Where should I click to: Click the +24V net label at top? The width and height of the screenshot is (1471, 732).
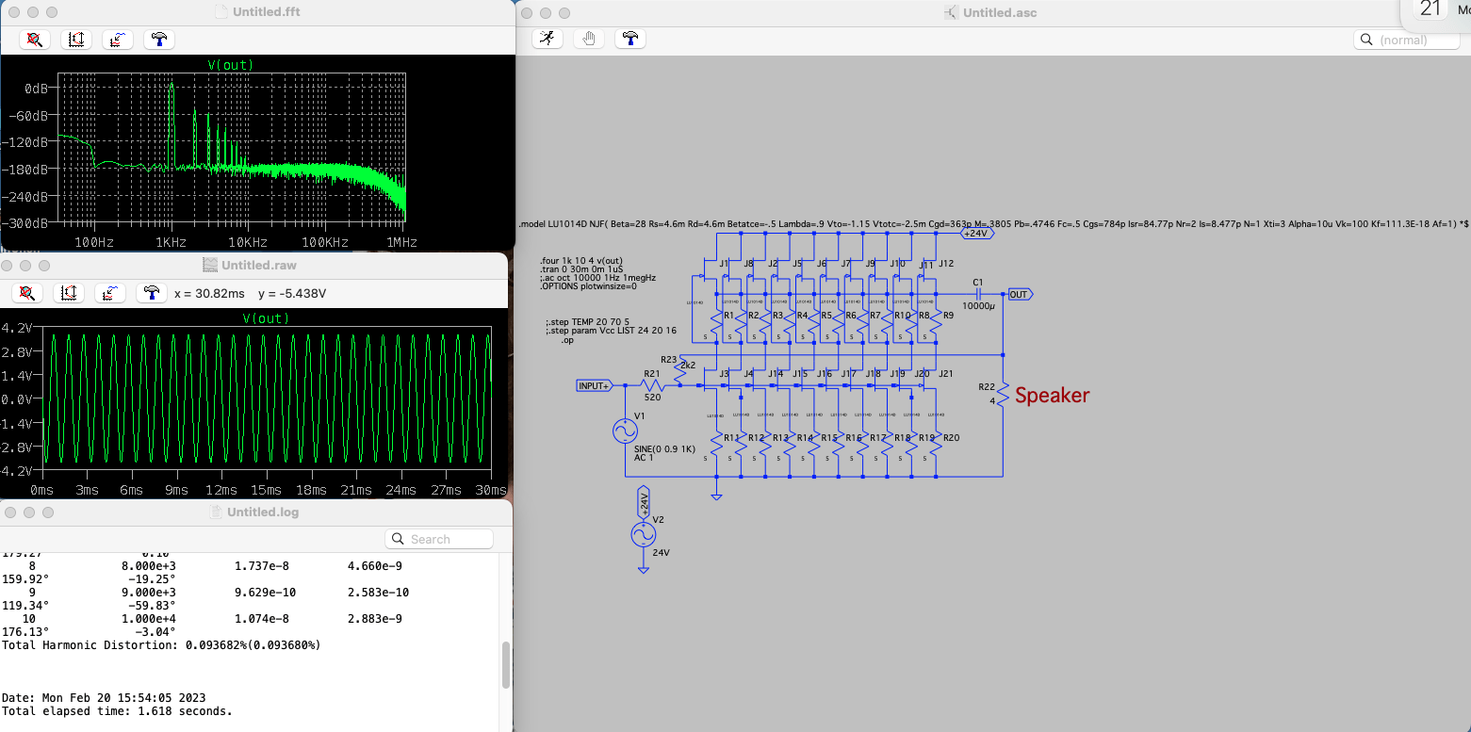(x=975, y=233)
